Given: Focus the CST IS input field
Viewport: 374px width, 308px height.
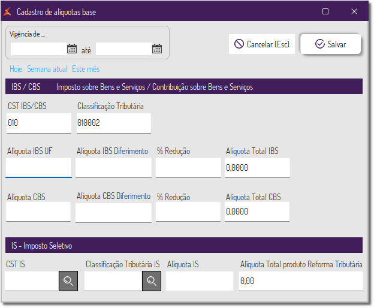Looking at the screenshot, I should coord(32,281).
